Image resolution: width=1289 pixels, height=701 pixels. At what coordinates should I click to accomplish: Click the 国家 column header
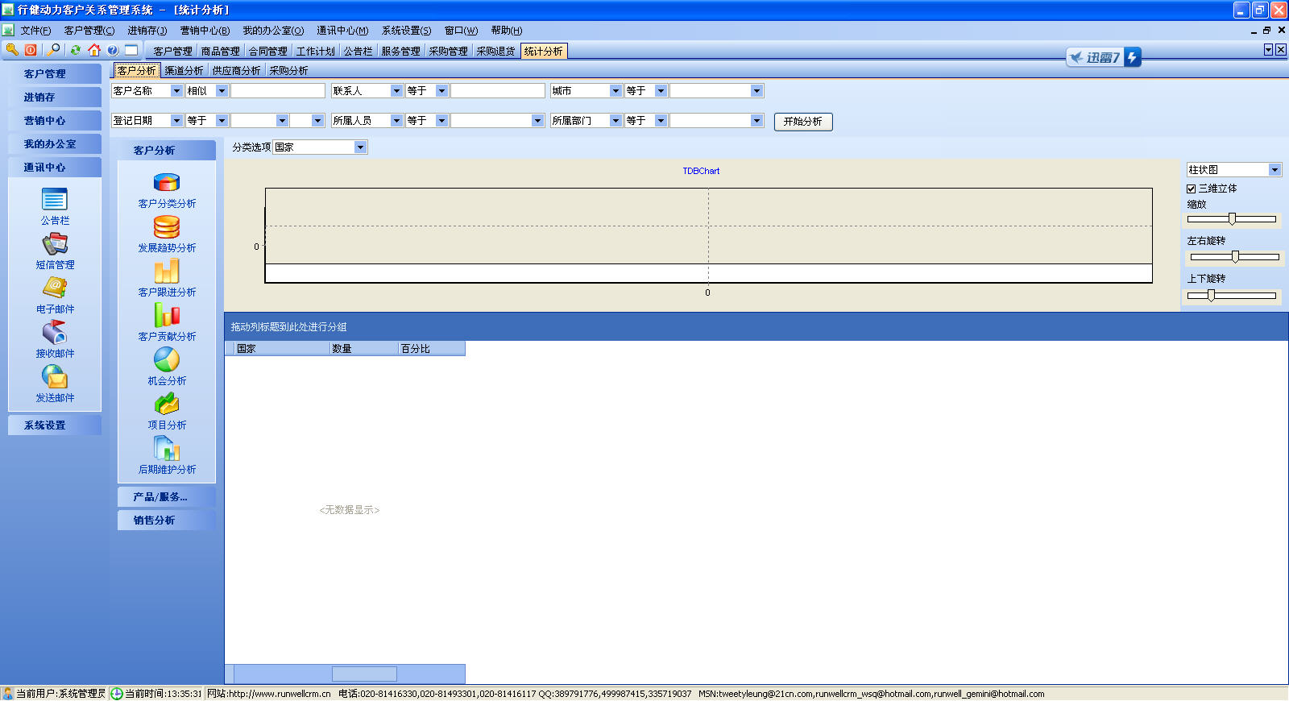tap(282, 349)
